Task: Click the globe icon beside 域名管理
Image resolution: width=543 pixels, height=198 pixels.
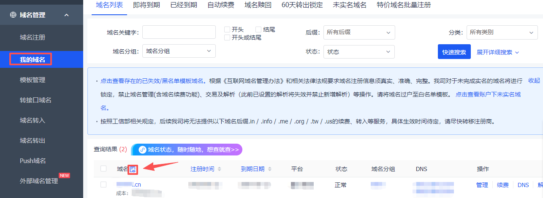Action: coord(13,15)
